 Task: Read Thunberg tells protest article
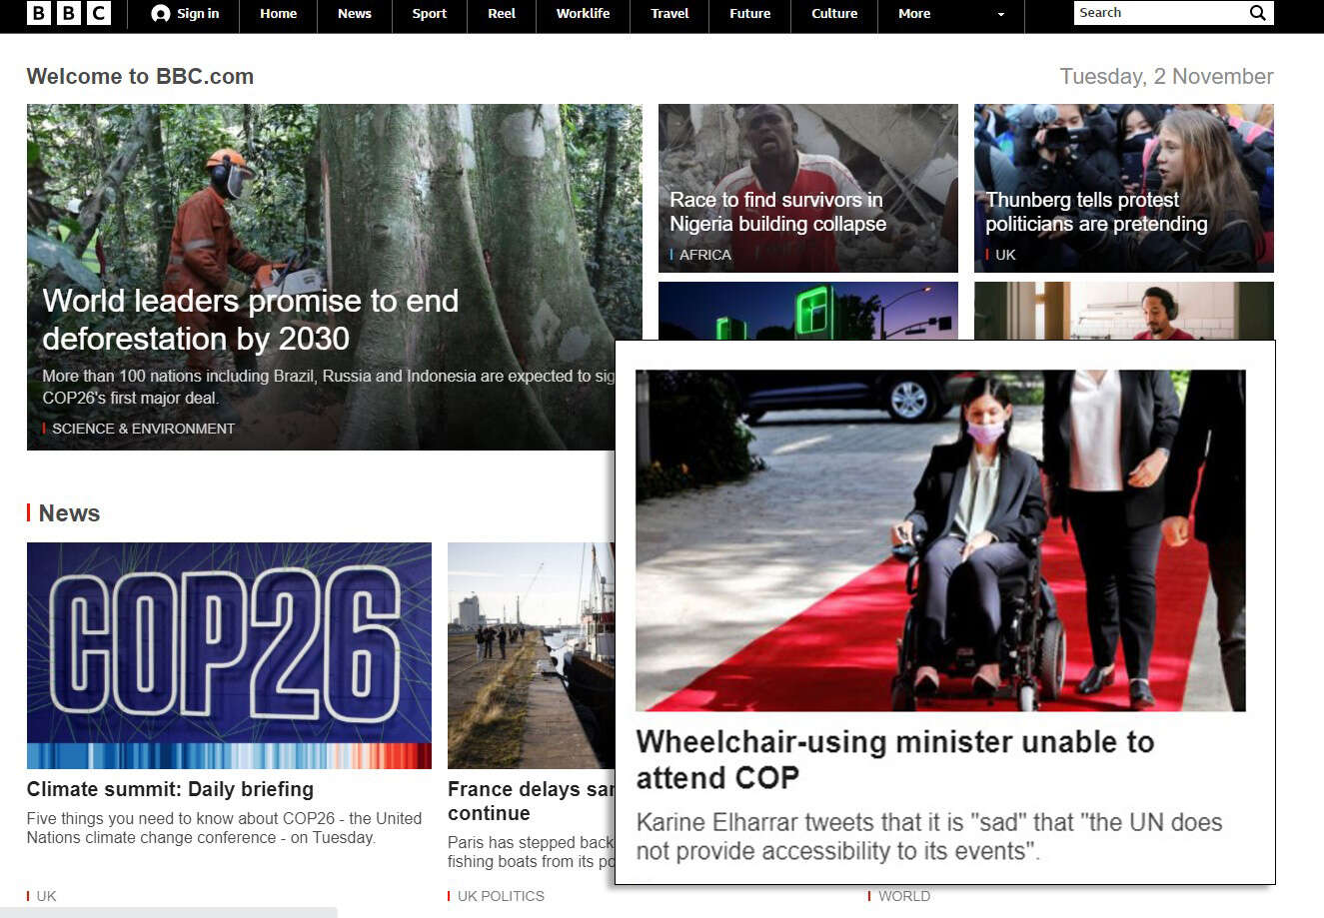pos(1095,212)
